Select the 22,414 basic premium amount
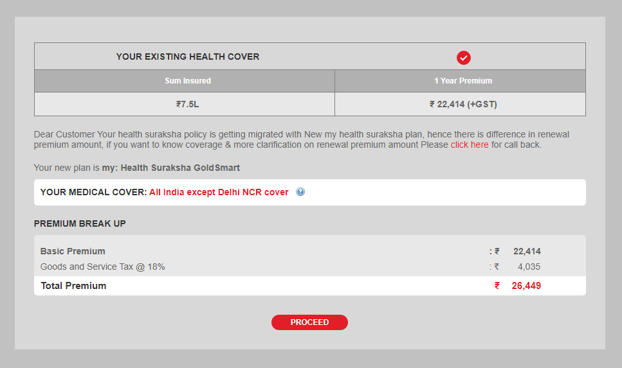Image resolution: width=622 pixels, height=368 pixels. (x=527, y=251)
